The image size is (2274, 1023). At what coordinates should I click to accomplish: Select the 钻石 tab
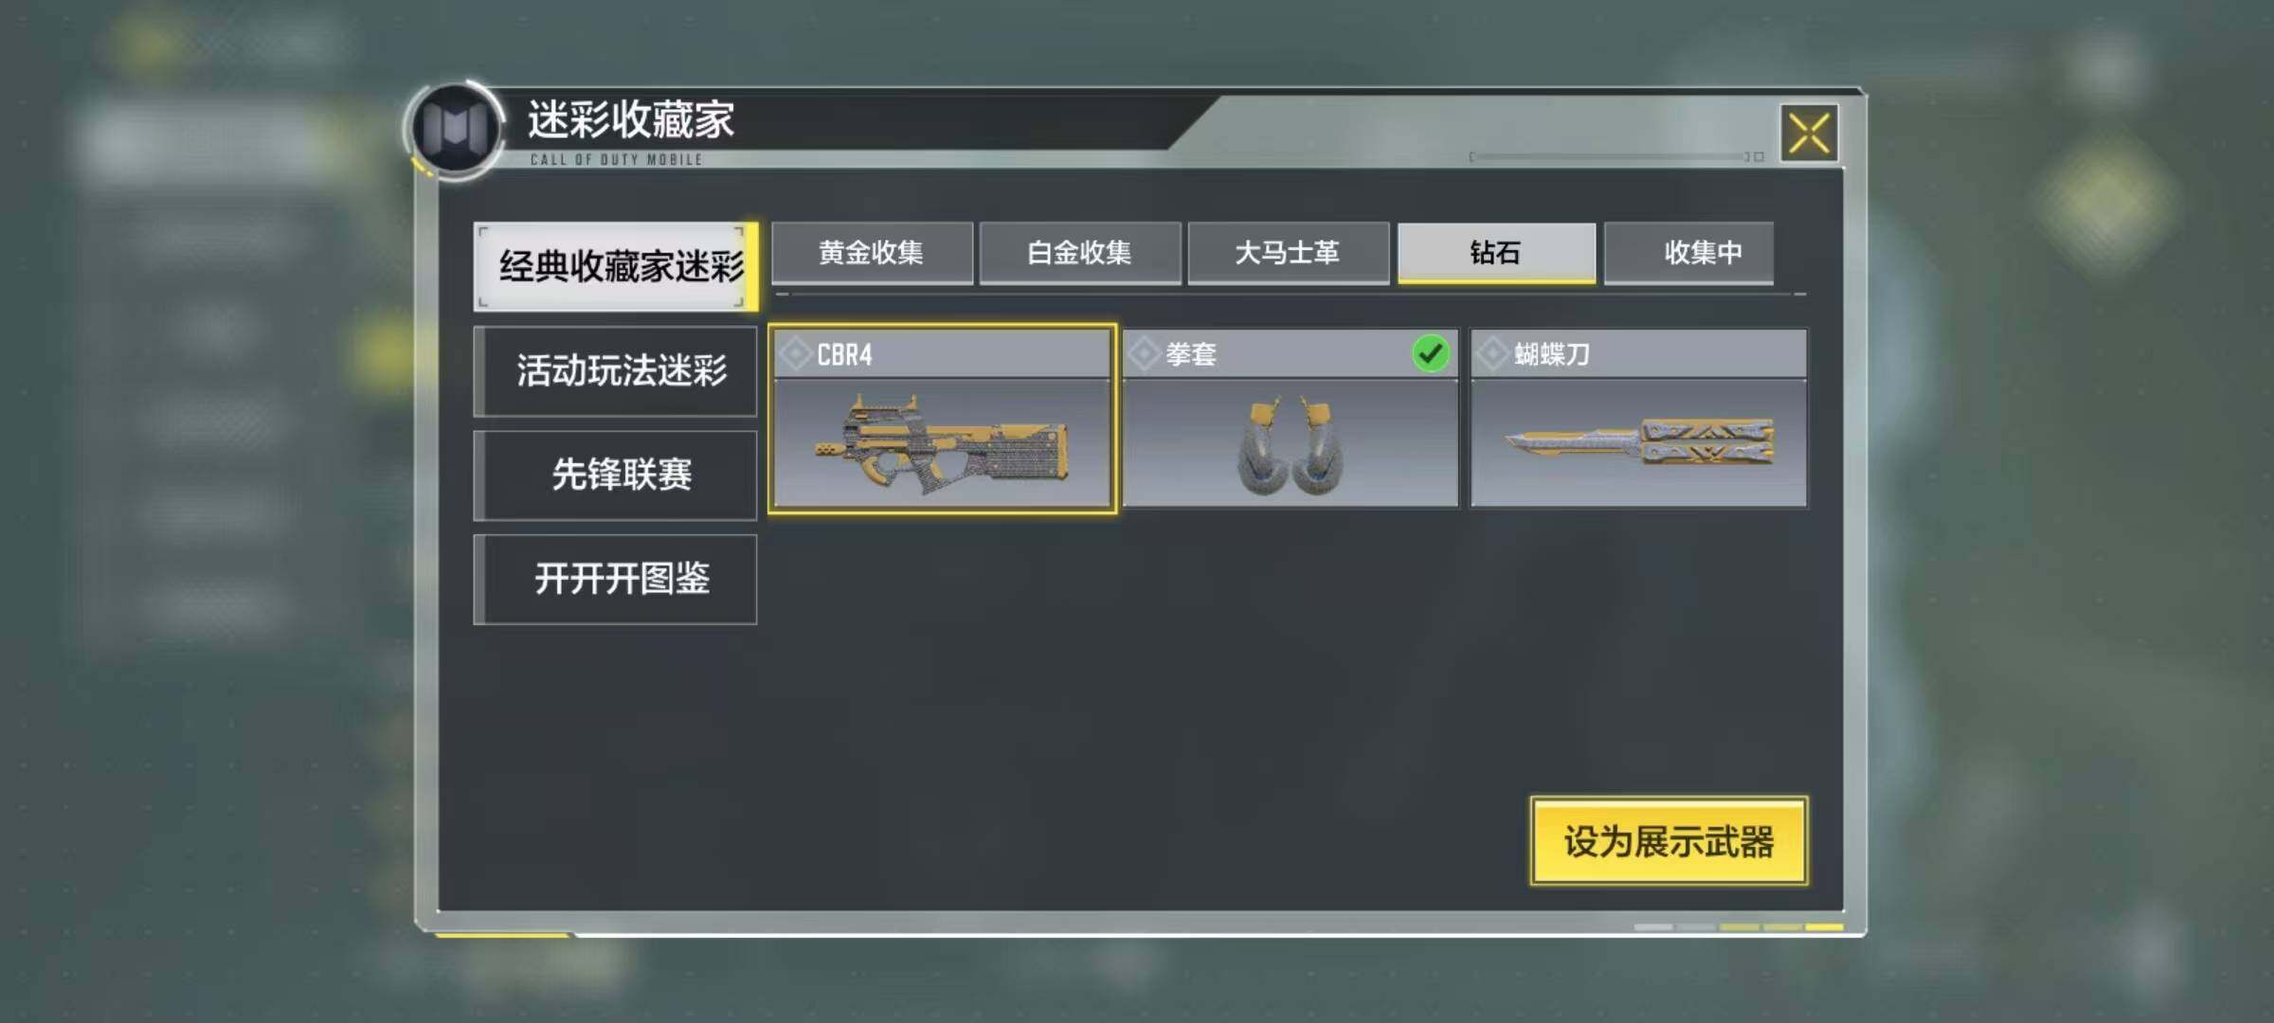(1497, 253)
